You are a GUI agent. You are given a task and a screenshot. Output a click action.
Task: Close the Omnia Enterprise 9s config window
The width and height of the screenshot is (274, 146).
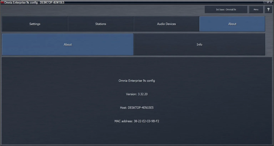coord(271,2)
